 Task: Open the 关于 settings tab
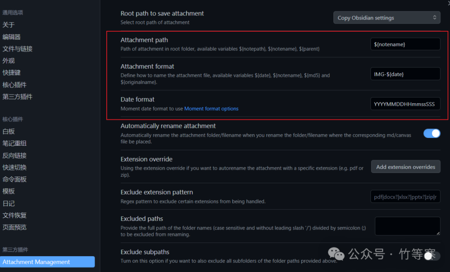click(9, 25)
